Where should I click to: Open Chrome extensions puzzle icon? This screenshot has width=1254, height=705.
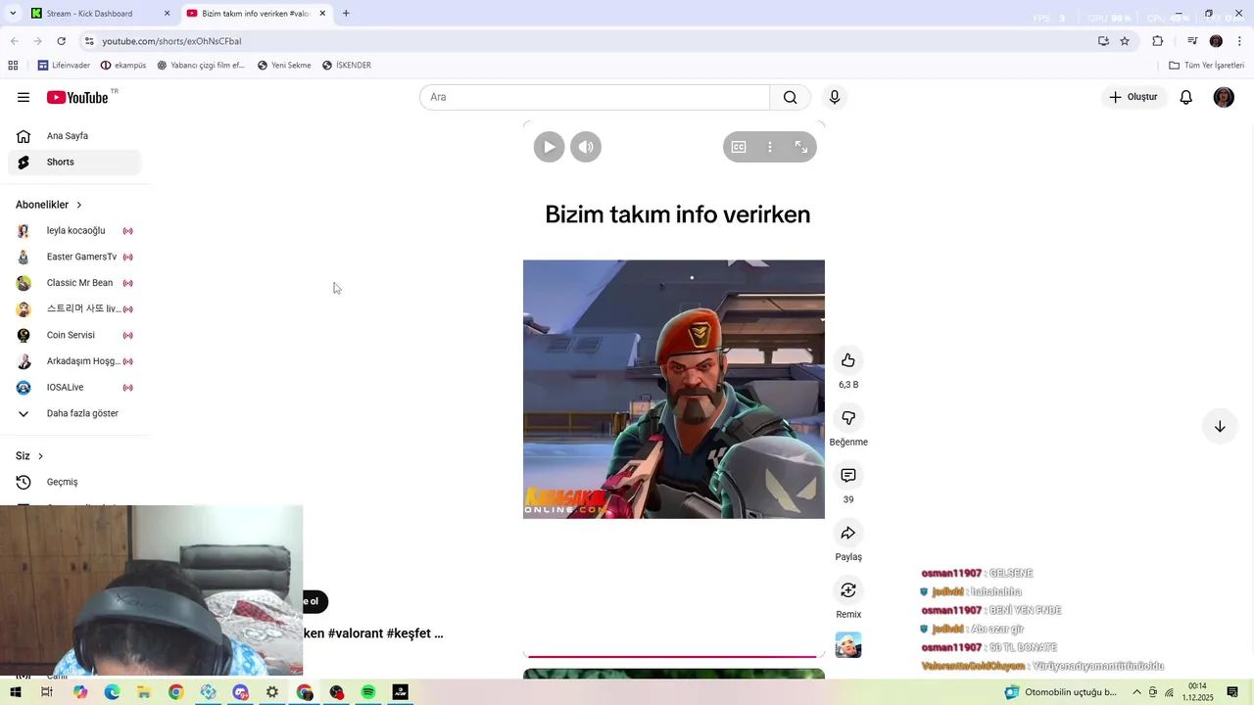pos(1158,41)
